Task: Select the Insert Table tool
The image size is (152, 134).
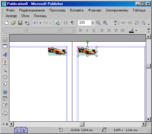Action: (x=5, y=46)
